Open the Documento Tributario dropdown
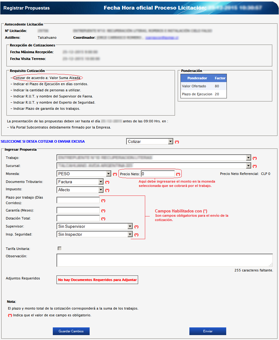Image resolution: width=279 pixels, height=340 pixels. [x=80, y=182]
